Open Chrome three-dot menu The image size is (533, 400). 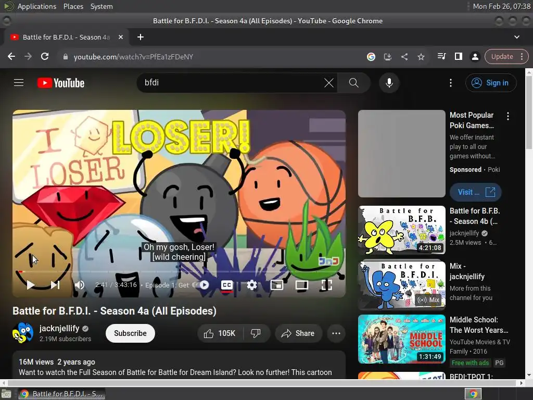tap(522, 56)
